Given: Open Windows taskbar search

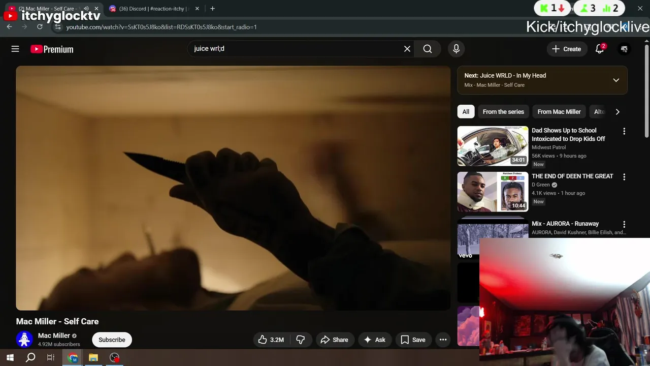Looking at the screenshot, I should (30, 357).
